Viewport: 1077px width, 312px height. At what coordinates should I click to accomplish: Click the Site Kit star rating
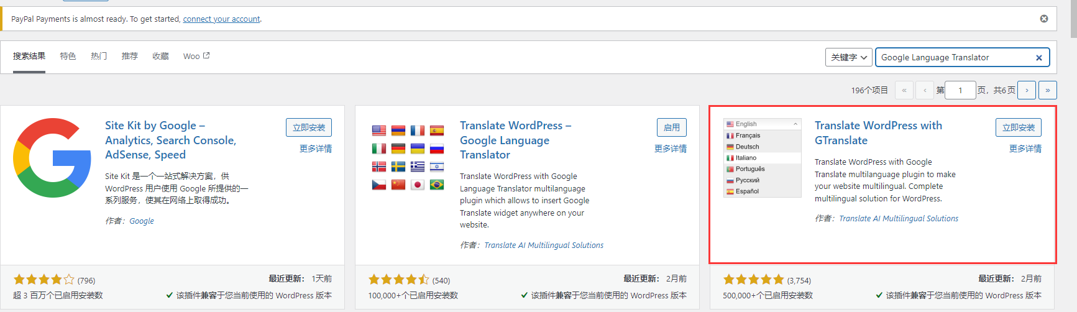(44, 280)
